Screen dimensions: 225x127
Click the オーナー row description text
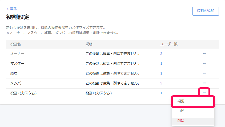point(112,54)
